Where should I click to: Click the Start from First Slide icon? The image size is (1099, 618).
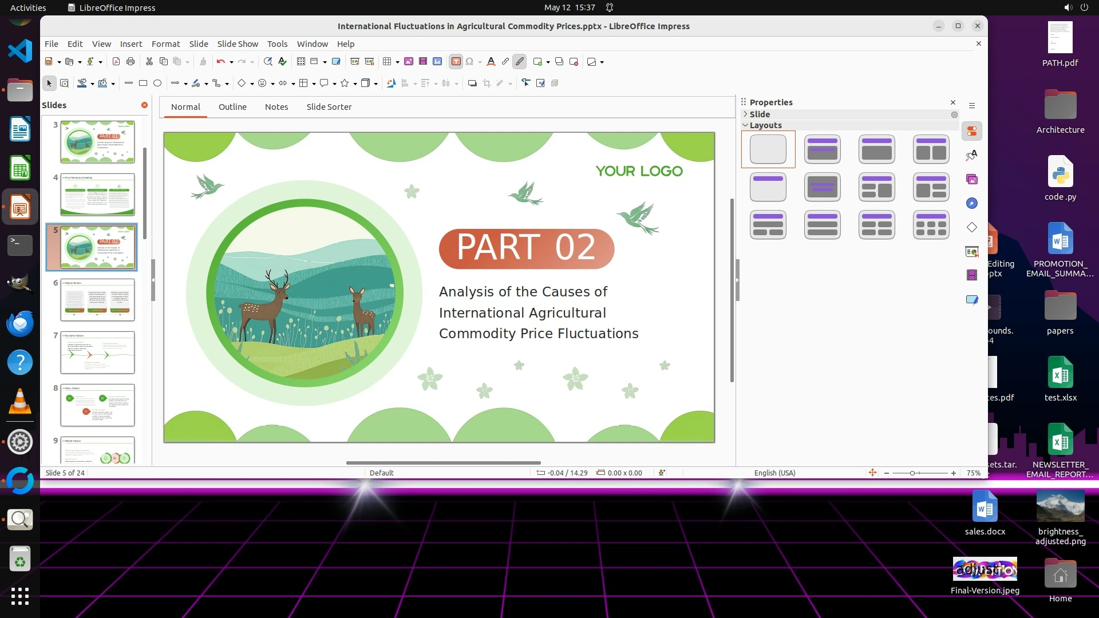355,62
